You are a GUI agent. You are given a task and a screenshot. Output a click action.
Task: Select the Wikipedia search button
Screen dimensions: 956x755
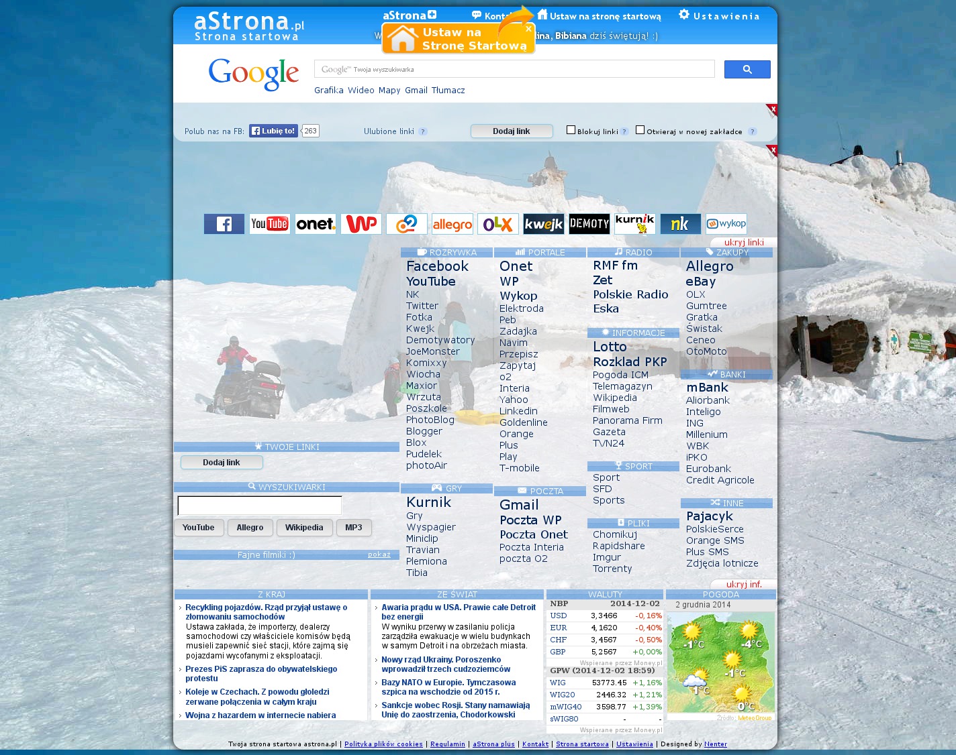pyautogui.click(x=303, y=528)
